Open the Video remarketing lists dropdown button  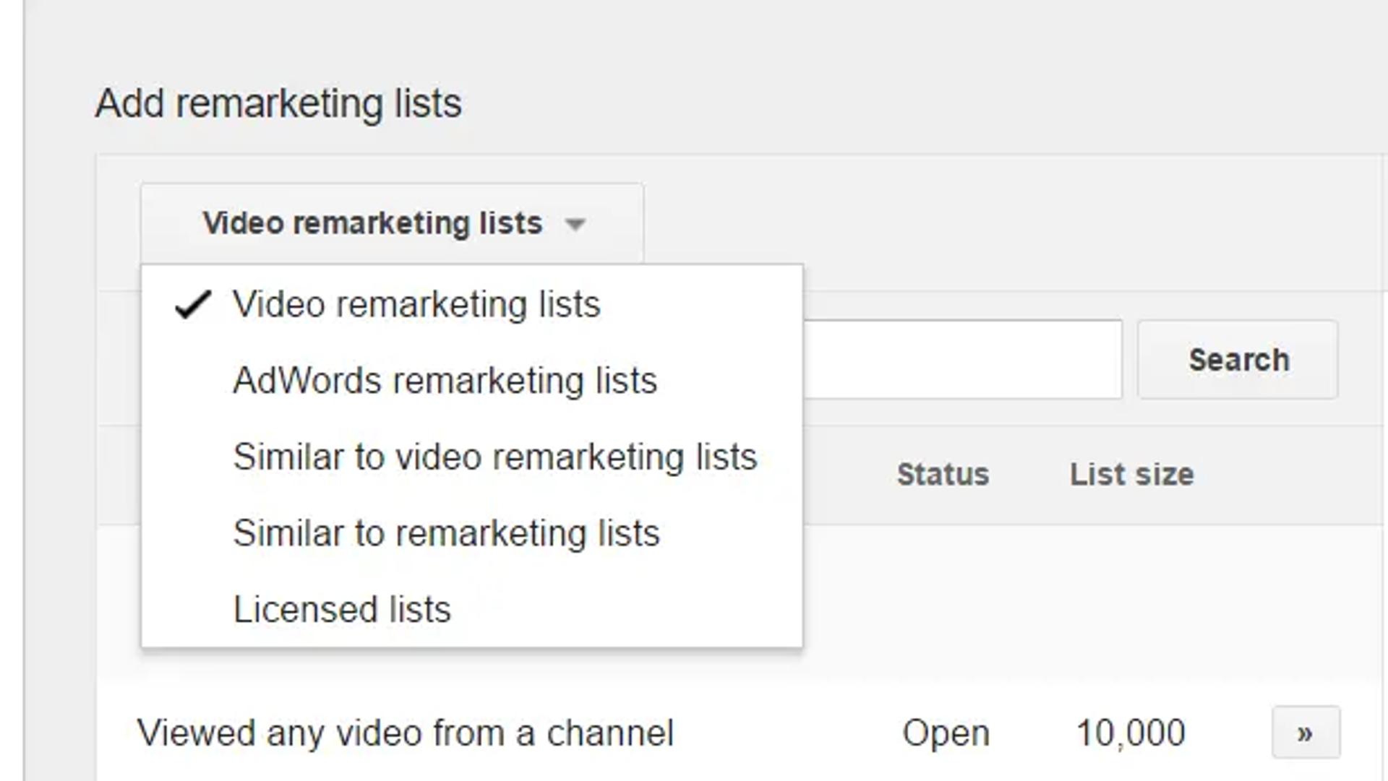tap(392, 223)
